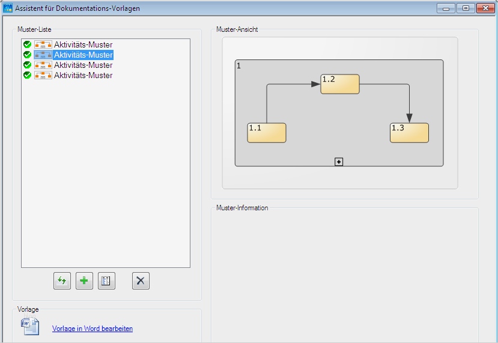Select the first Aktivitäts-Muster entry

tap(83, 44)
